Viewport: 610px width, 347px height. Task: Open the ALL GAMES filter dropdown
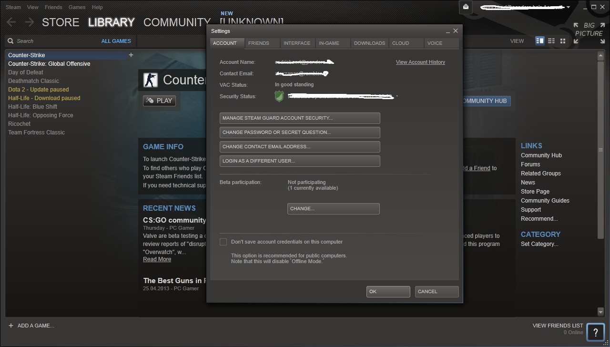(x=116, y=41)
